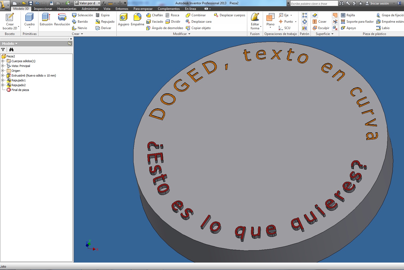Select the Derivar tool

(103, 28)
